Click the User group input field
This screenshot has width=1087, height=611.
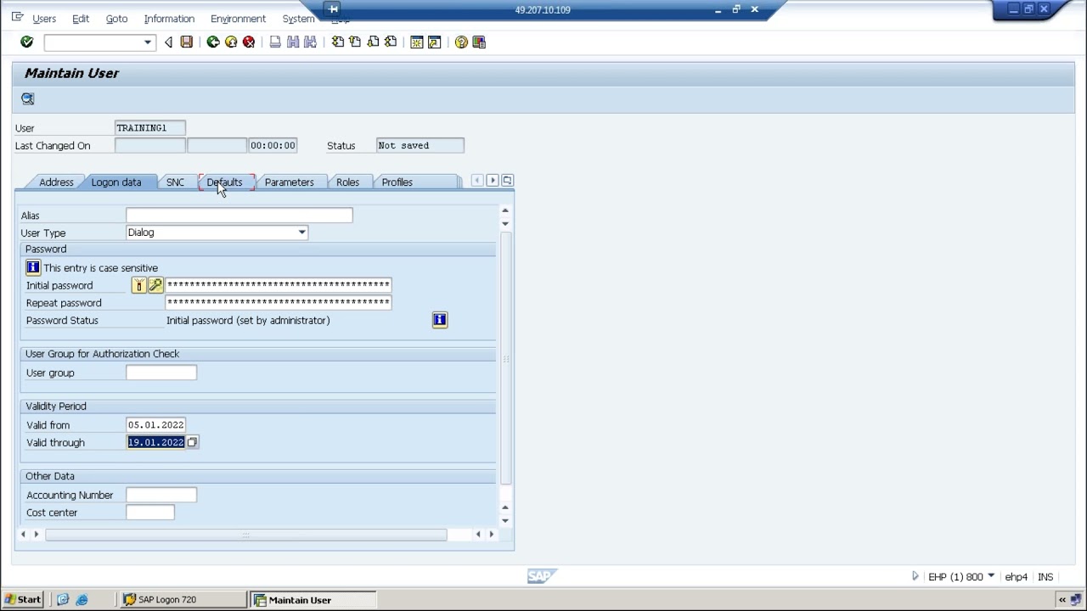tap(161, 373)
